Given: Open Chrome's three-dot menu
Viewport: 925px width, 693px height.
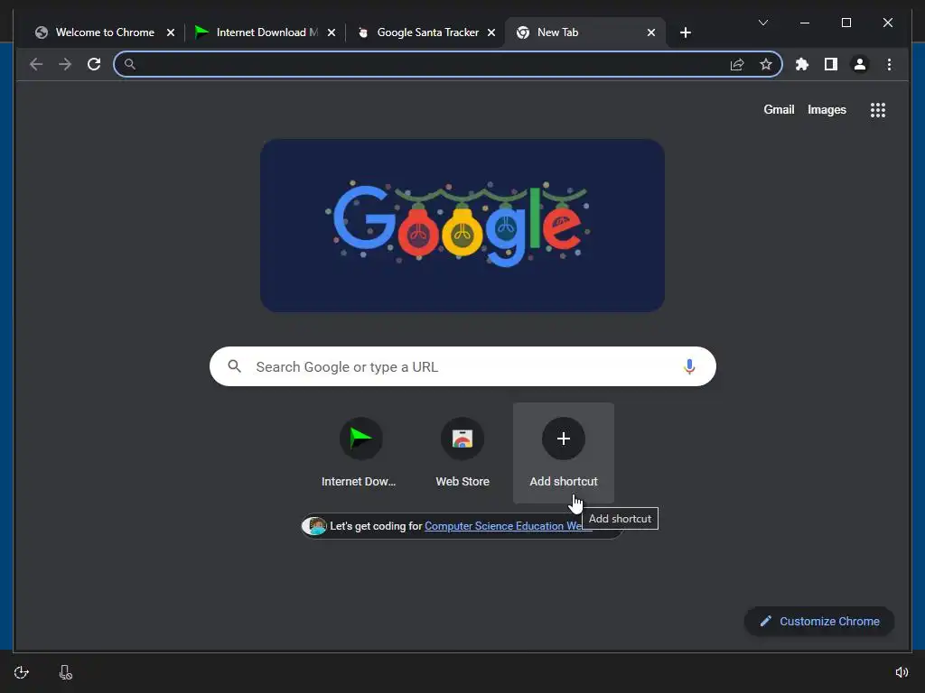Looking at the screenshot, I should (889, 64).
